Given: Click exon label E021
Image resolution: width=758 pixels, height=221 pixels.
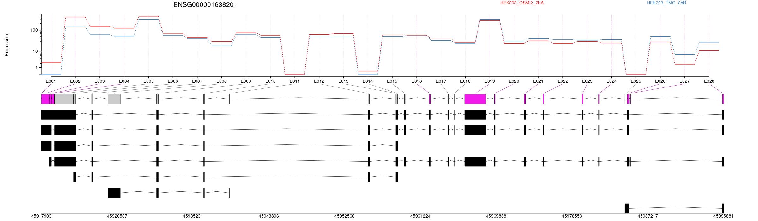Looking at the screenshot, I should (x=538, y=81).
